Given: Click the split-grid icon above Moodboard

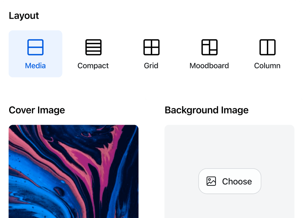Looking at the screenshot, I should (x=209, y=47).
